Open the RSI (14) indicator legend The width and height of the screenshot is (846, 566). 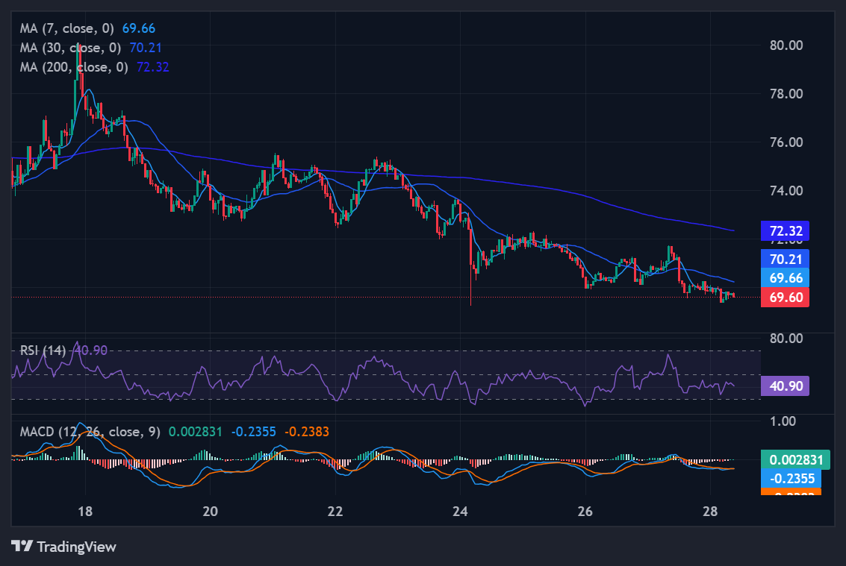pyautogui.click(x=43, y=349)
